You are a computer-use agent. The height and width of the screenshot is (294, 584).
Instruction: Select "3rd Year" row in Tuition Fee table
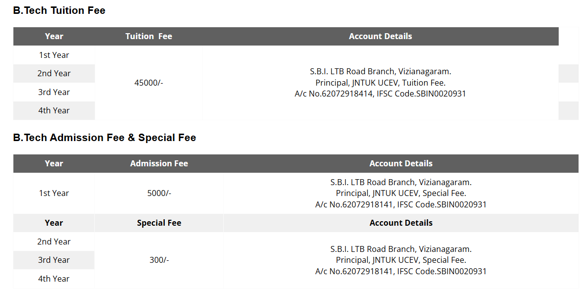(x=54, y=92)
